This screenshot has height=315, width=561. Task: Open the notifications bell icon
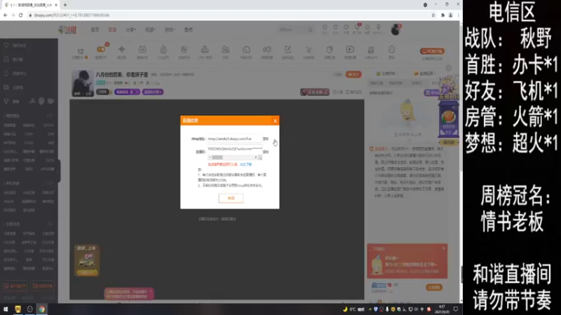pyautogui.click(x=367, y=27)
